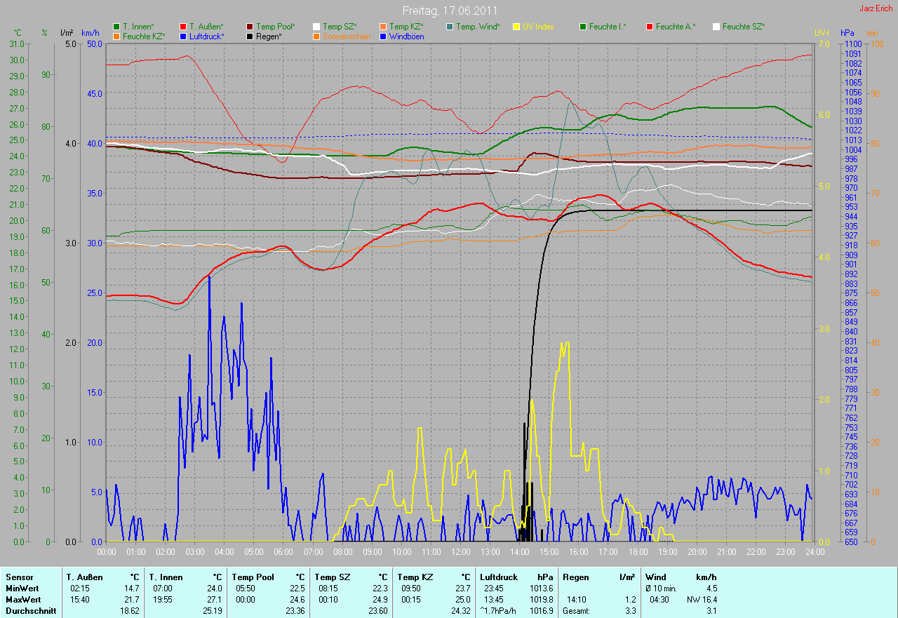Screen dimensions: 898x618
Task: Click the 'T. Innen*' legend label
Action: click(138, 27)
